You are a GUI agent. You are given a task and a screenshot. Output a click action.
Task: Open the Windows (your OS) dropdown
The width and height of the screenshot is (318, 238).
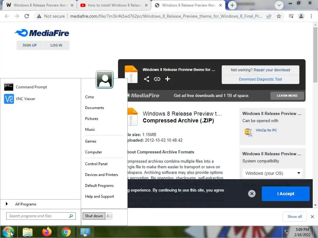point(272,173)
